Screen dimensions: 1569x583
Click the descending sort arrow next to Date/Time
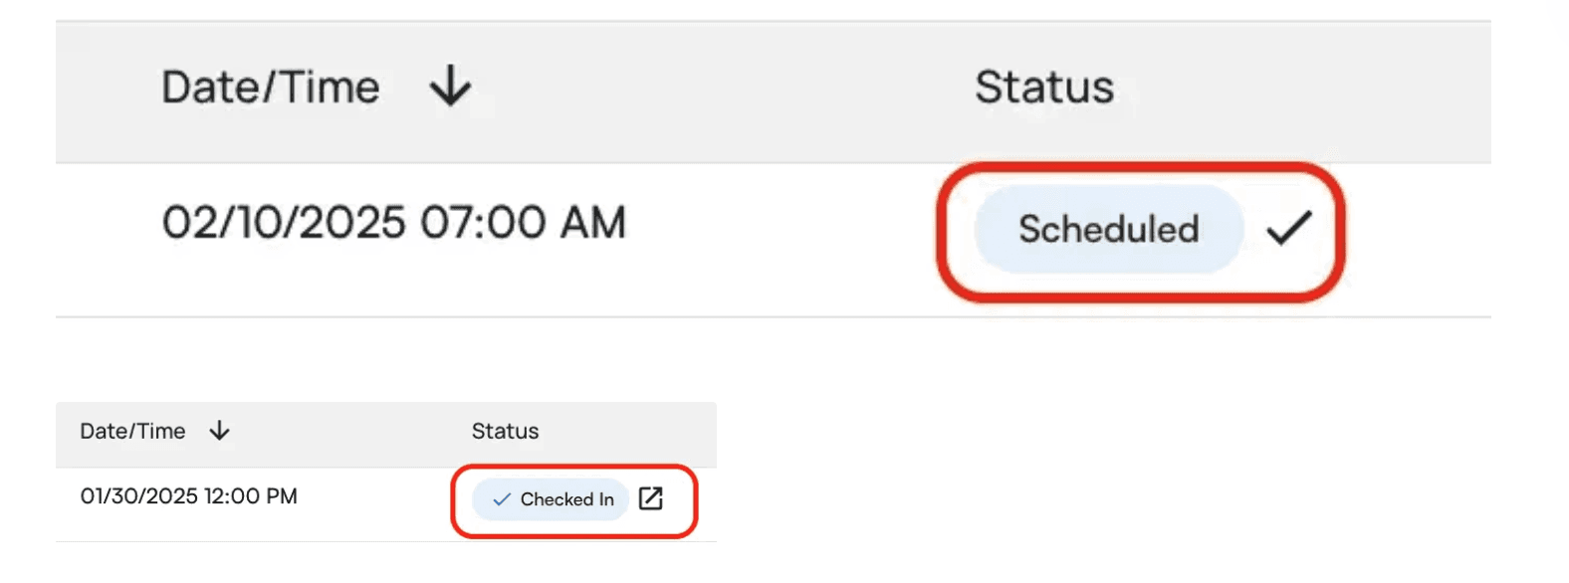point(450,87)
